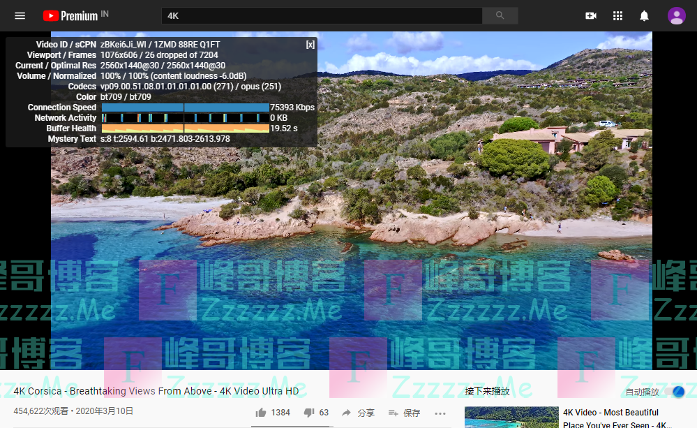697x428 pixels.
Task: Click the search box containing 4K
Action: (321, 15)
